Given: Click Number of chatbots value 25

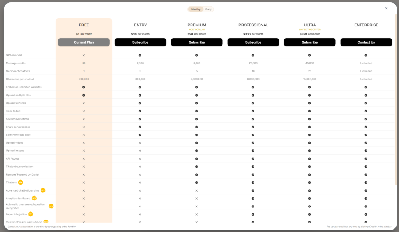Looking at the screenshot, I should coord(310,71).
